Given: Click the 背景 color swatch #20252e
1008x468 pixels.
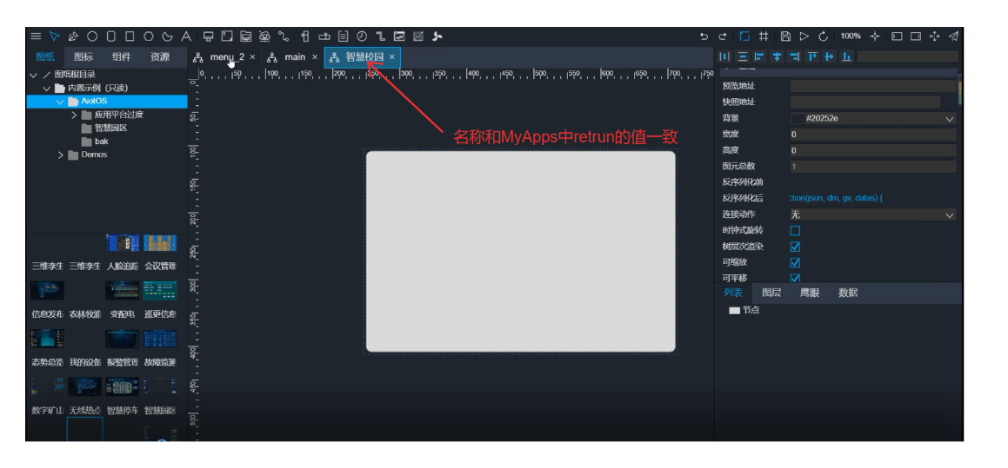Looking at the screenshot, I should click(x=798, y=118).
